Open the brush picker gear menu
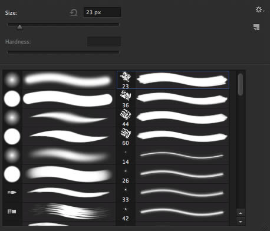The image size is (270, 231). click(x=260, y=9)
